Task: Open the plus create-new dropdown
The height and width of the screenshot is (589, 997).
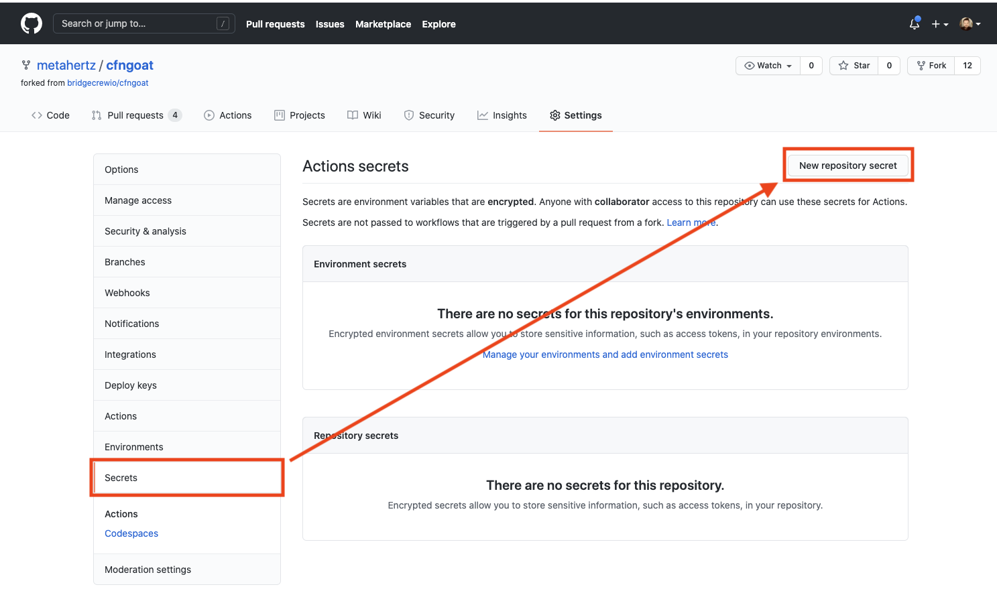Action: point(939,24)
